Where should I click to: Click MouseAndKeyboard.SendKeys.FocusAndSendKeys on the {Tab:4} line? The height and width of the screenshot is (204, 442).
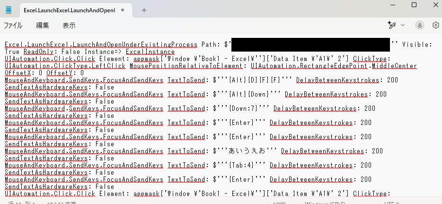(84, 165)
